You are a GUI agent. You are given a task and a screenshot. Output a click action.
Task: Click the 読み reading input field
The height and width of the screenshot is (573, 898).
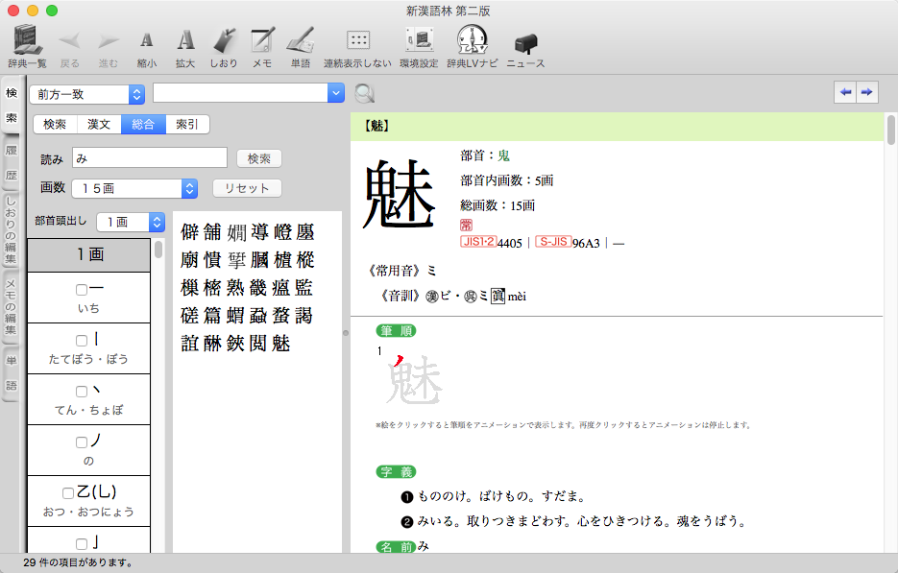click(149, 157)
